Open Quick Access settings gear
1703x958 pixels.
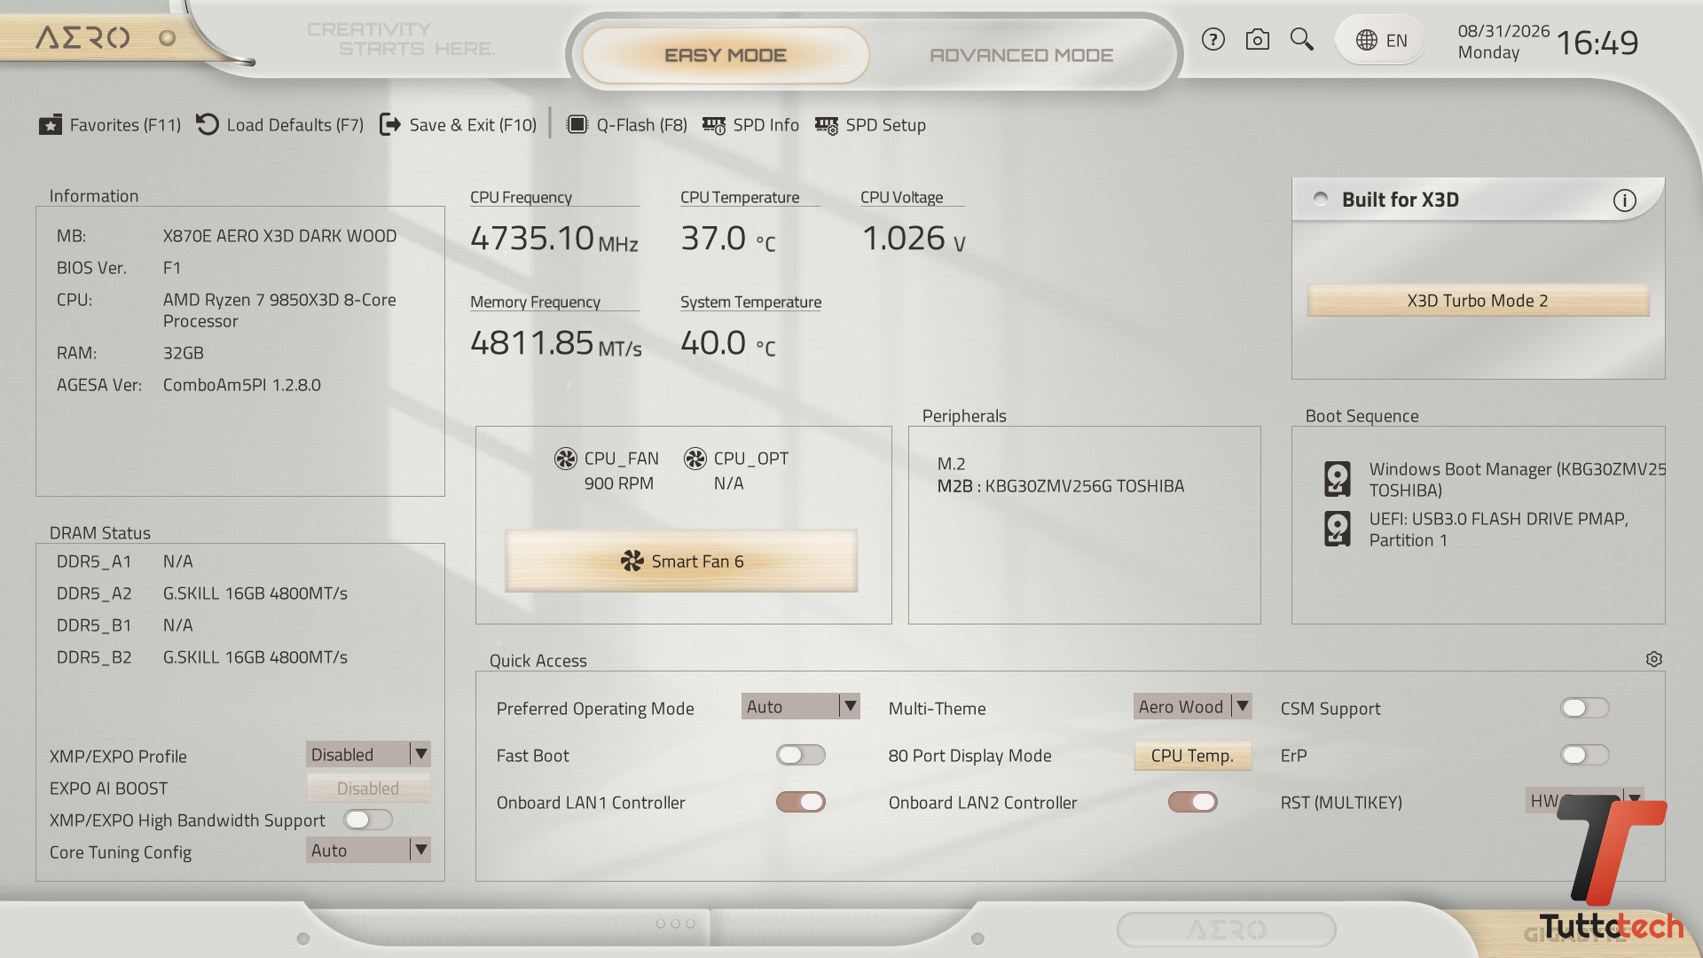pos(1654,659)
